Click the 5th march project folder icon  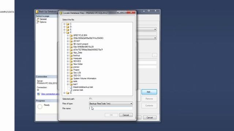click(x=71, y=44)
